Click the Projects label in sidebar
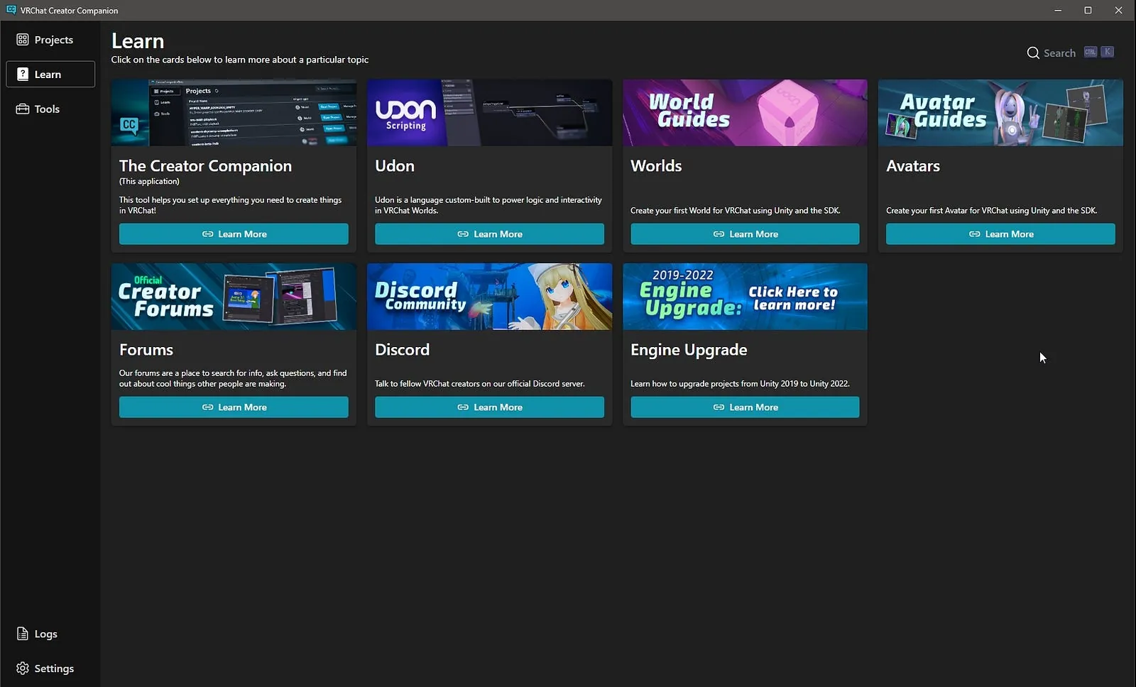This screenshot has width=1136, height=687. 54,40
